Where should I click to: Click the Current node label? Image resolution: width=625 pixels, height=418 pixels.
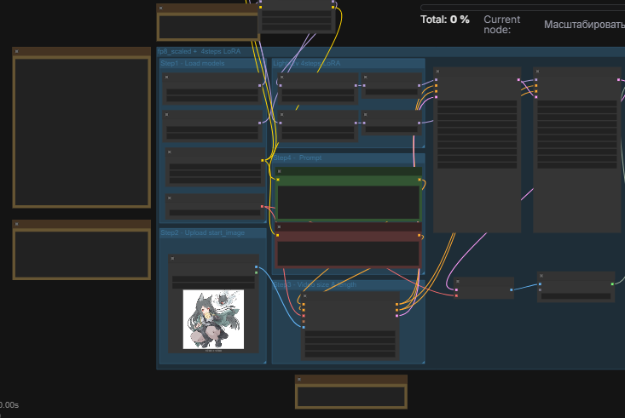pyautogui.click(x=501, y=25)
